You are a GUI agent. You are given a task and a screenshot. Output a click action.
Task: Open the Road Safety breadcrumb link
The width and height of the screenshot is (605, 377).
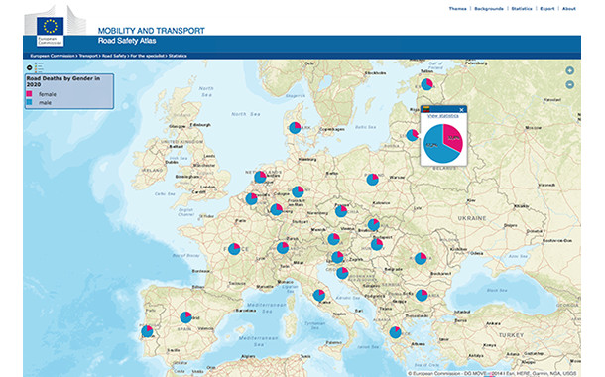point(114,56)
